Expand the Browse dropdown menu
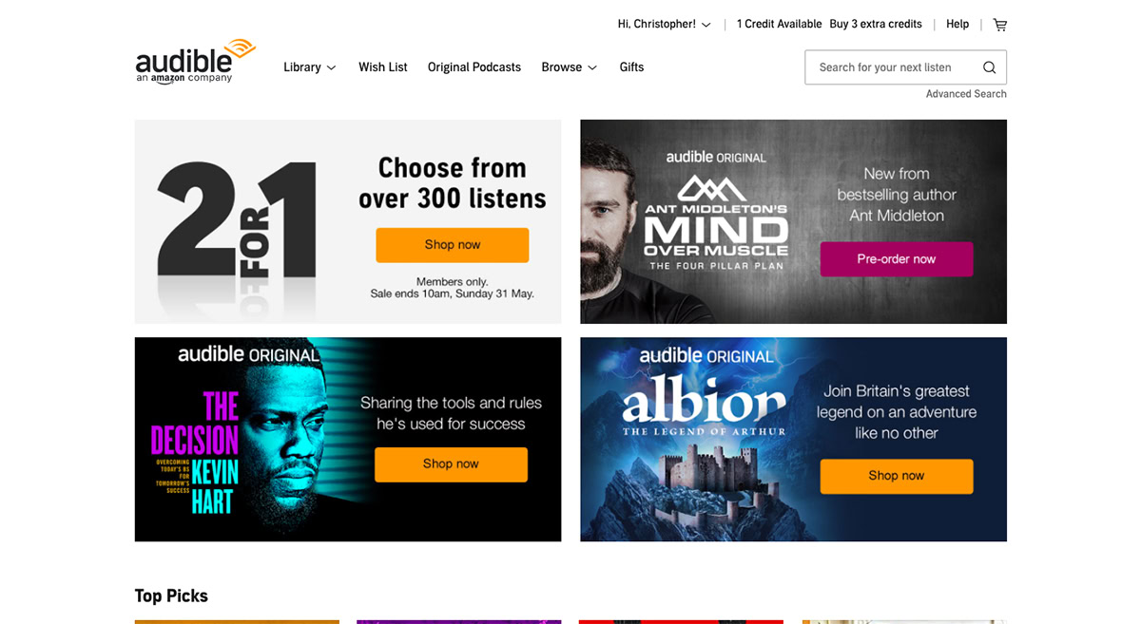This screenshot has width=1141, height=624. coord(570,67)
